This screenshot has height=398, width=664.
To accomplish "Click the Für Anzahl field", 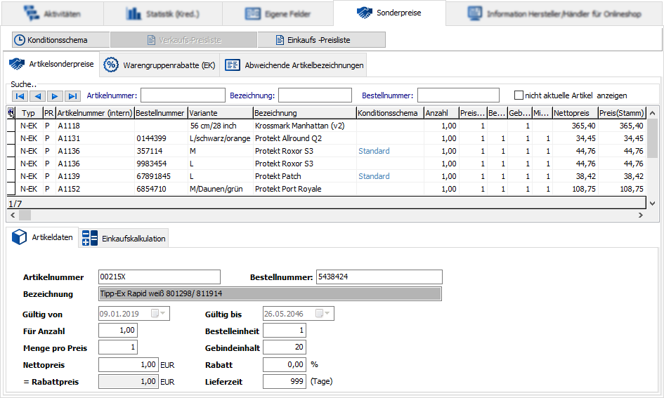I will [118, 331].
